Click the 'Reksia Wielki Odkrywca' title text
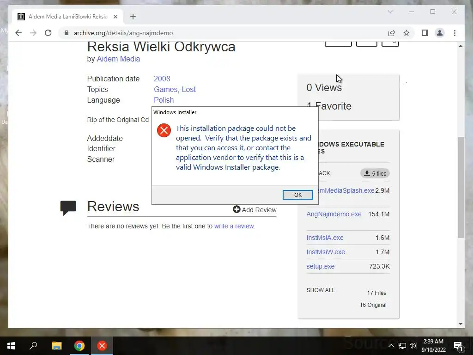This screenshot has width=473, height=355. point(161,47)
